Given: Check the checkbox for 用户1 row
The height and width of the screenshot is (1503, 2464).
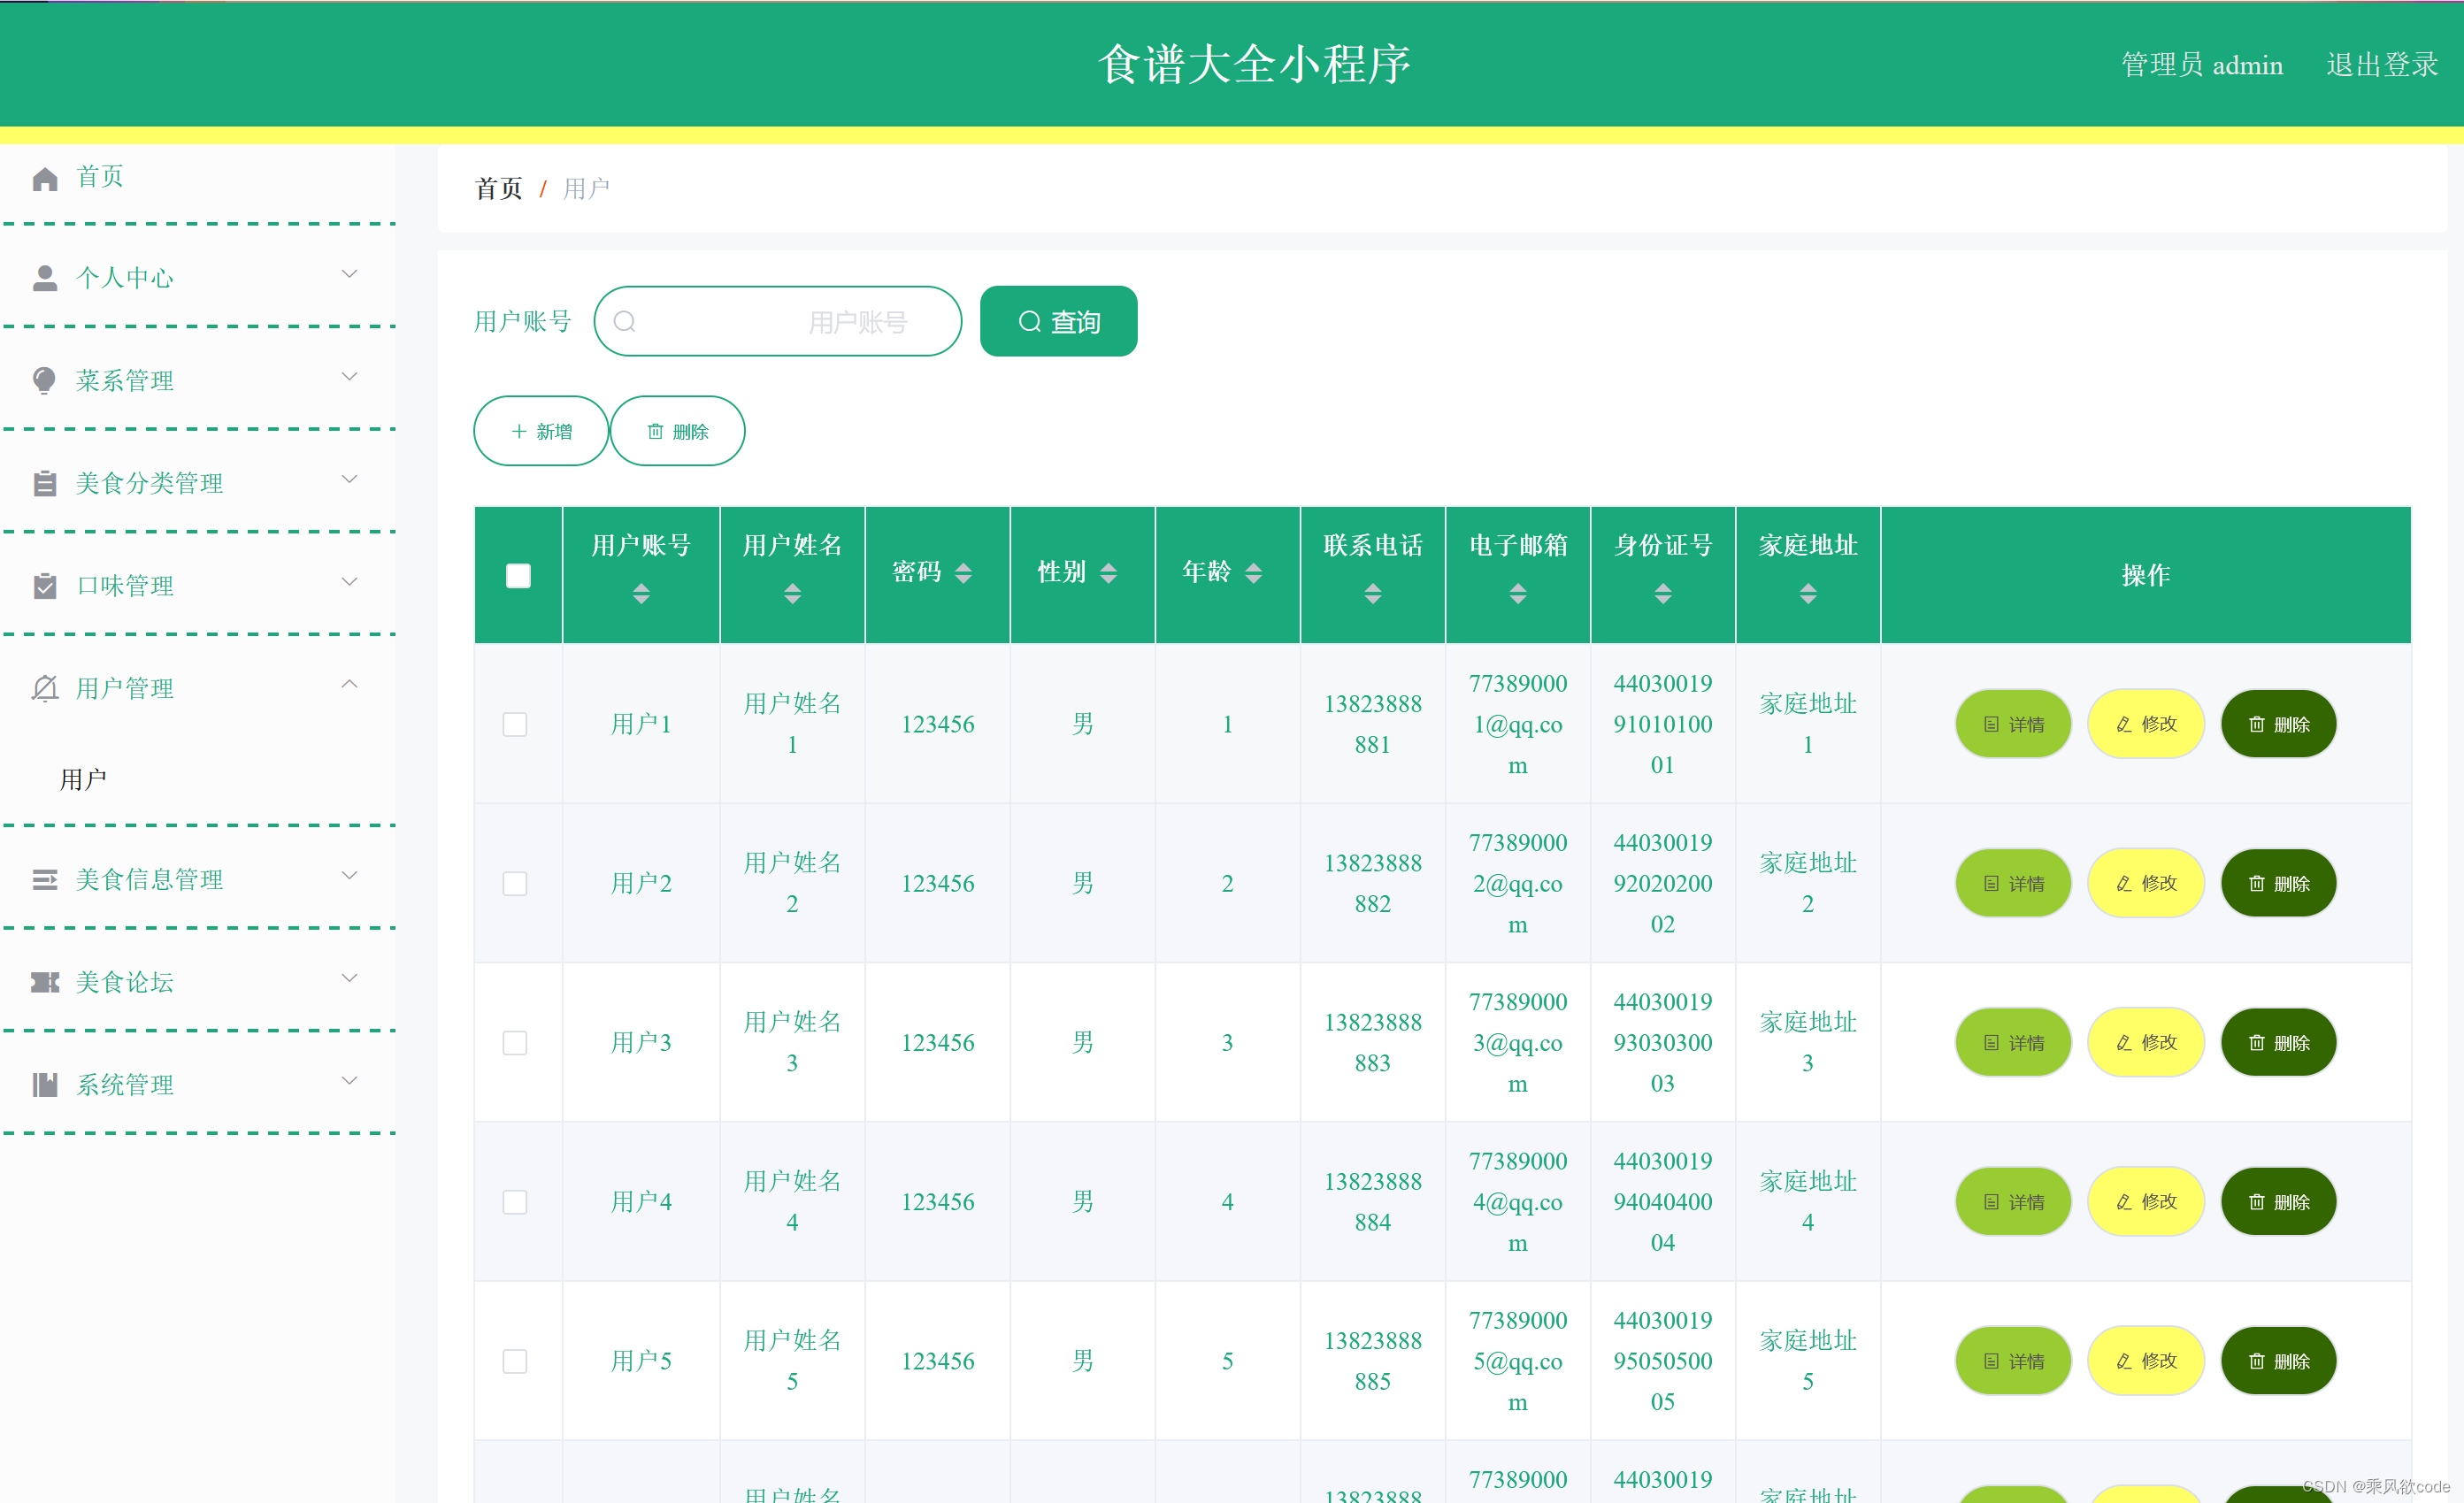Looking at the screenshot, I should (515, 724).
